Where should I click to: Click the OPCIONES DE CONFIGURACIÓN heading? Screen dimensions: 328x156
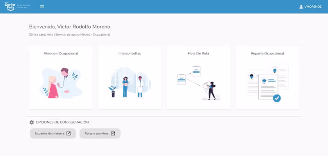pyautogui.click(x=62, y=122)
